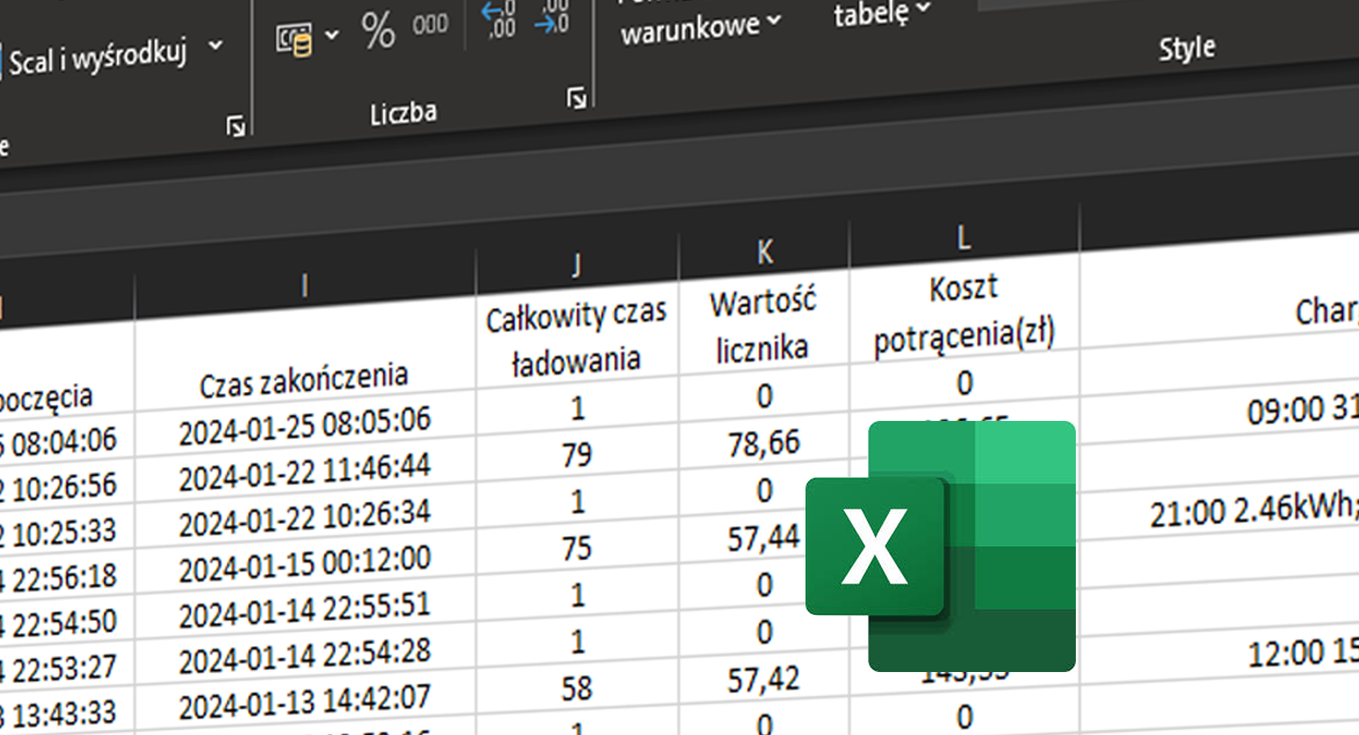Open accounting format dropdown arrow
The height and width of the screenshot is (735, 1359).
click(330, 32)
